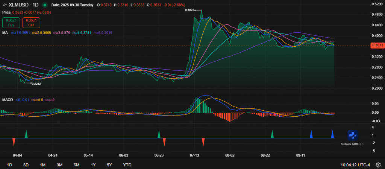Image resolution: width=385 pixels, height=169 pixels.
Task: Click the Stellar XLM coin logo
Action: tap(5, 5)
